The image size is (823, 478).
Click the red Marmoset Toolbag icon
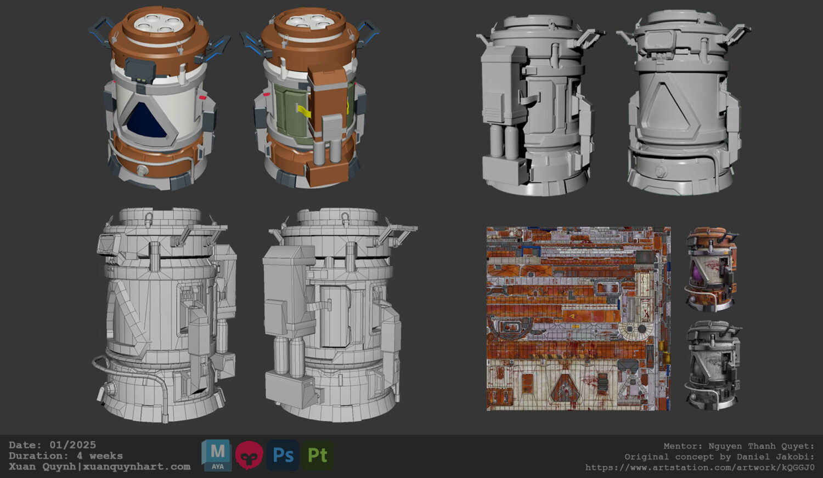coord(249,456)
